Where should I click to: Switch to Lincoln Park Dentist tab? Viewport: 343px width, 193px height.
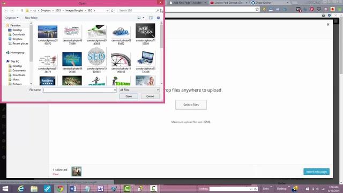(x=228, y=3)
